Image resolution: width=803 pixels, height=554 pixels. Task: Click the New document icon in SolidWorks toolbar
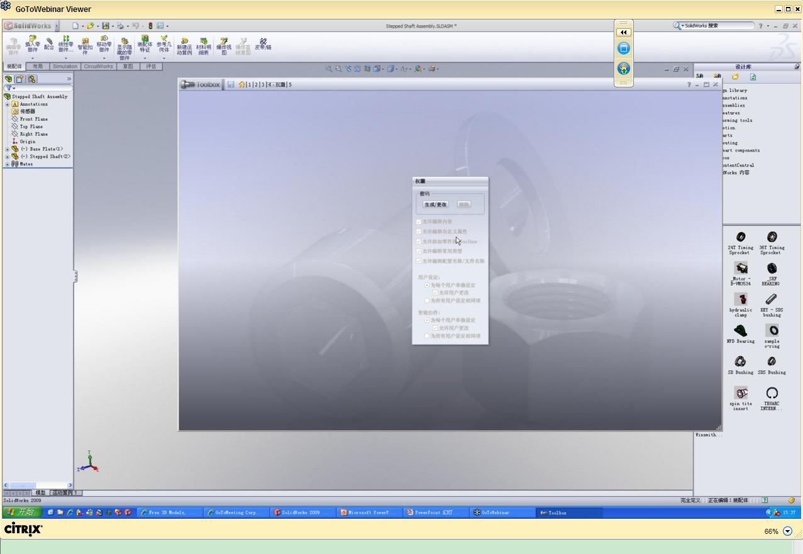coord(75,26)
